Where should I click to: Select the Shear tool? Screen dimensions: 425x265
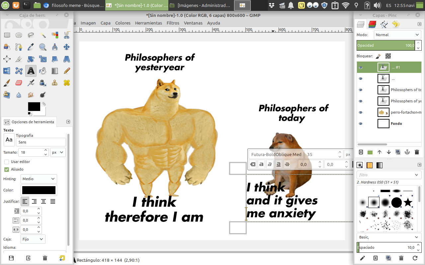[55, 59]
